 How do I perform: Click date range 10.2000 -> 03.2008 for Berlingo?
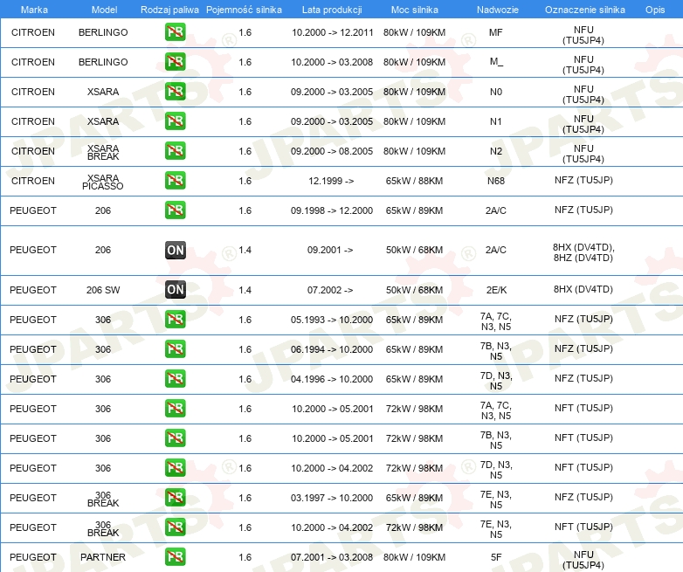click(x=332, y=62)
